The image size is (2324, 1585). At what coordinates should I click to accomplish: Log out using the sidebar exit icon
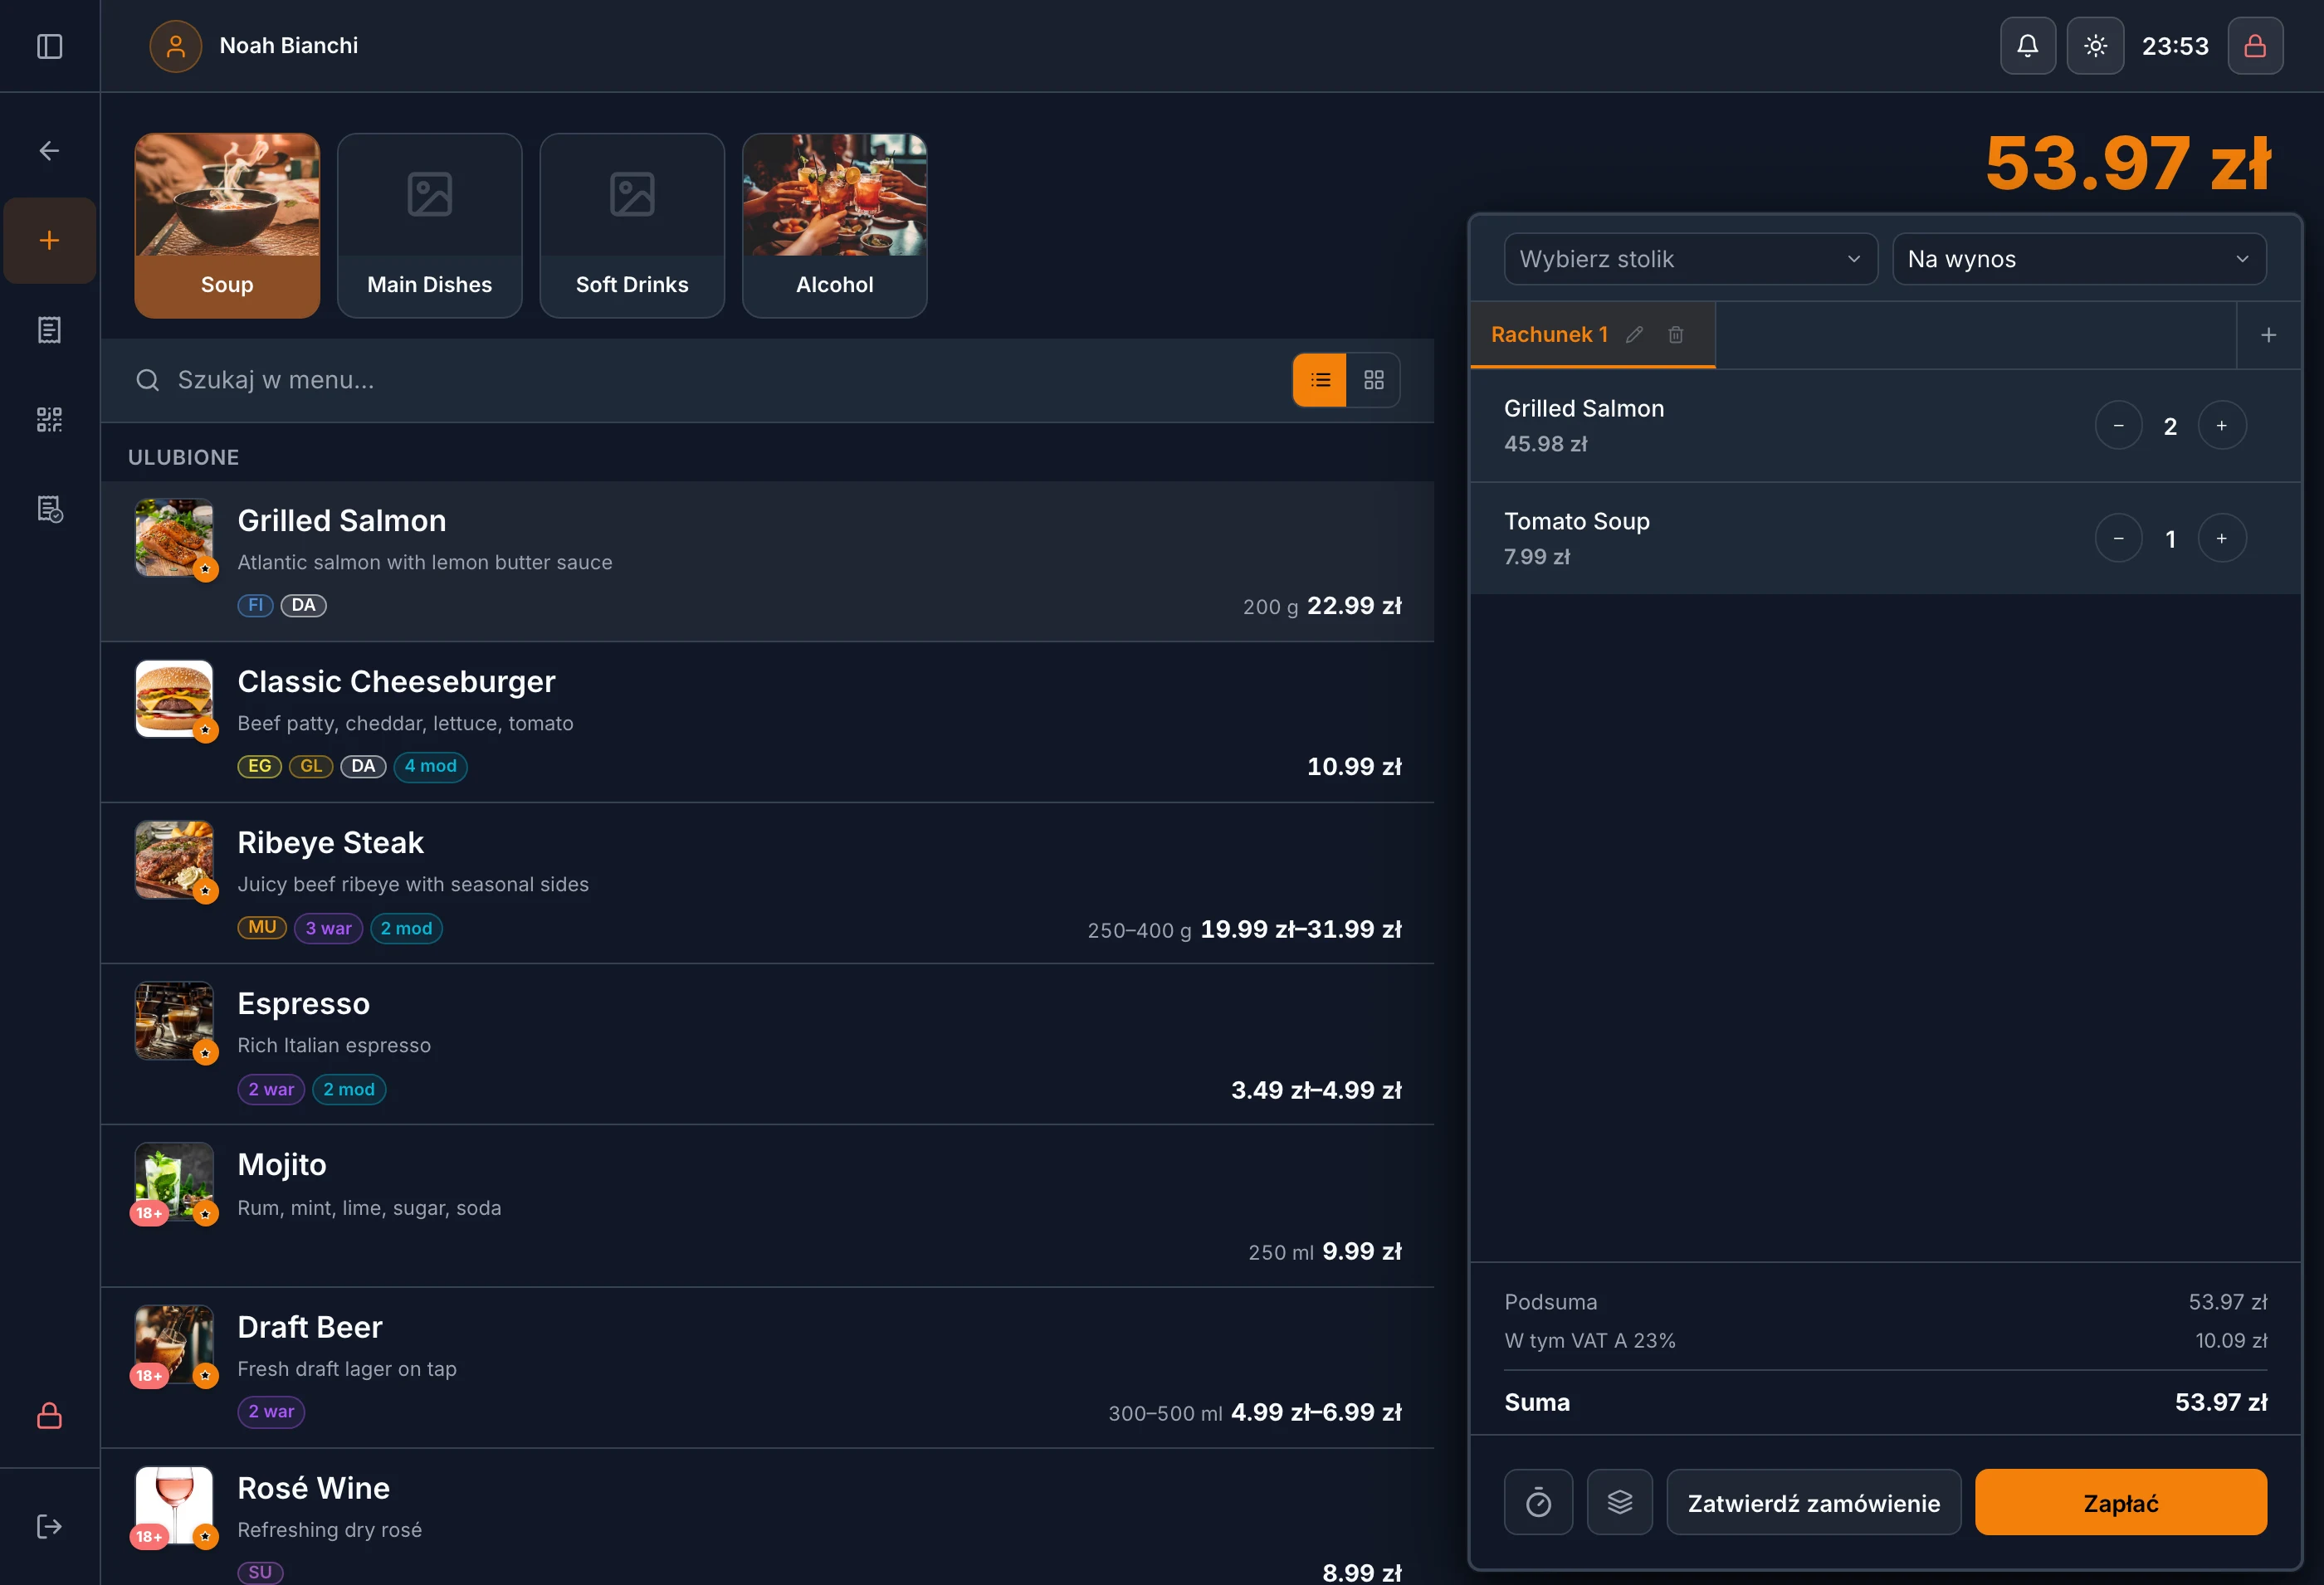(x=49, y=1526)
